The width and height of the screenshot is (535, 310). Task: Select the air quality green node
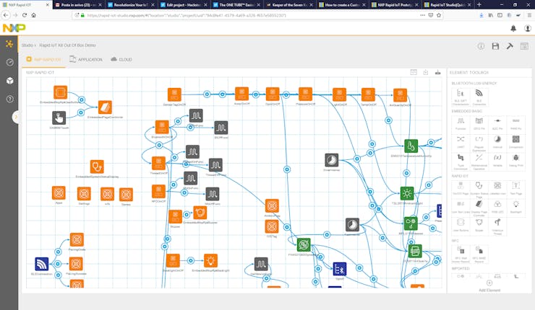[x=415, y=251]
